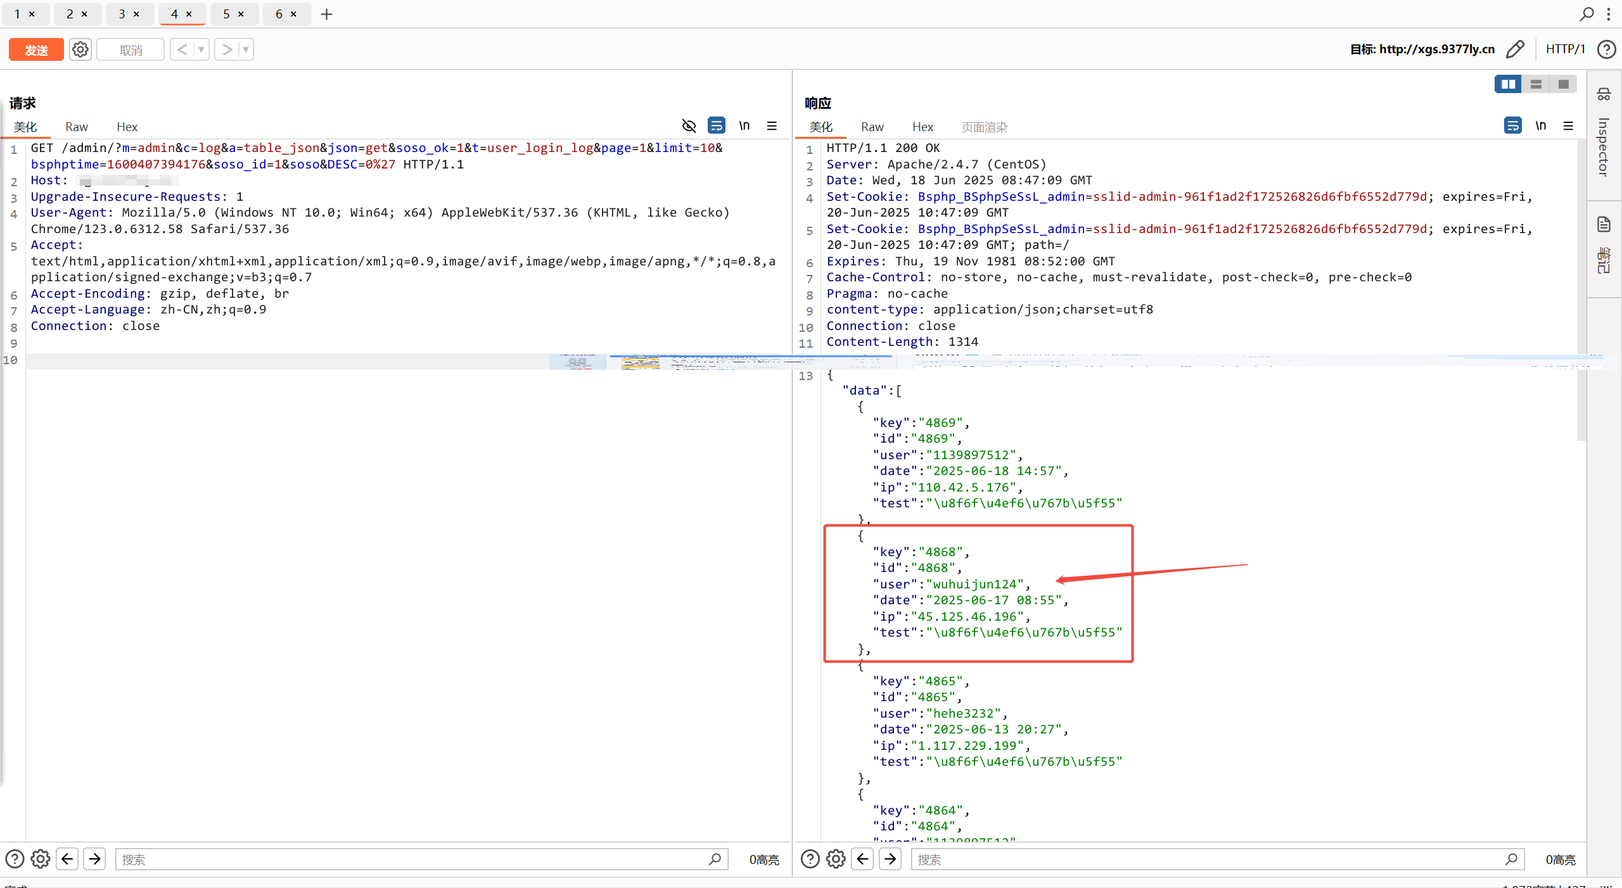The width and height of the screenshot is (1622, 888).
Task: Open 笔记 notes side panel
Action: tap(1604, 260)
